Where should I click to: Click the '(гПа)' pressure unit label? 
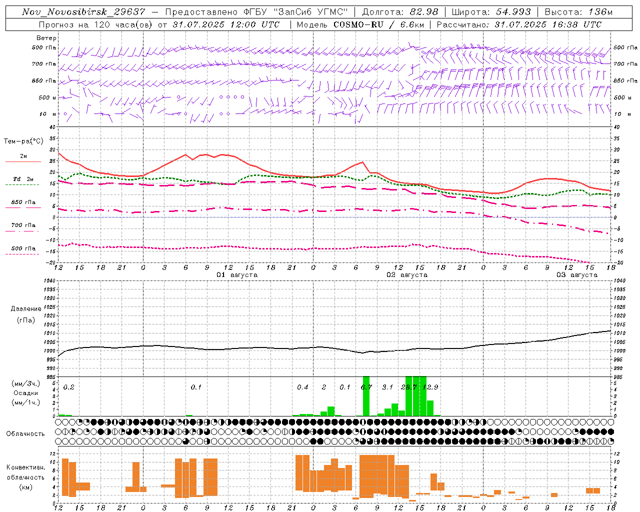(x=26, y=320)
